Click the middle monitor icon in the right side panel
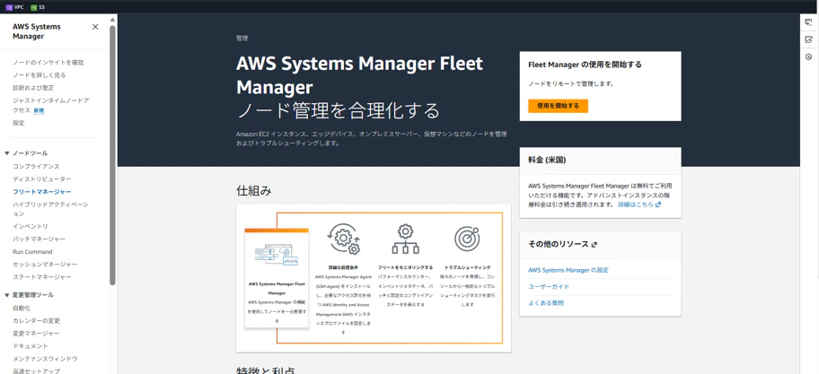Screen dimensions: 819x374 tap(808, 39)
